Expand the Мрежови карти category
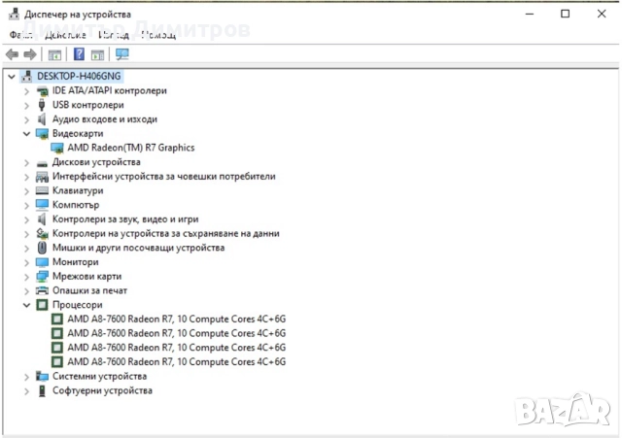This screenshot has height=438, width=622. pos(26,277)
